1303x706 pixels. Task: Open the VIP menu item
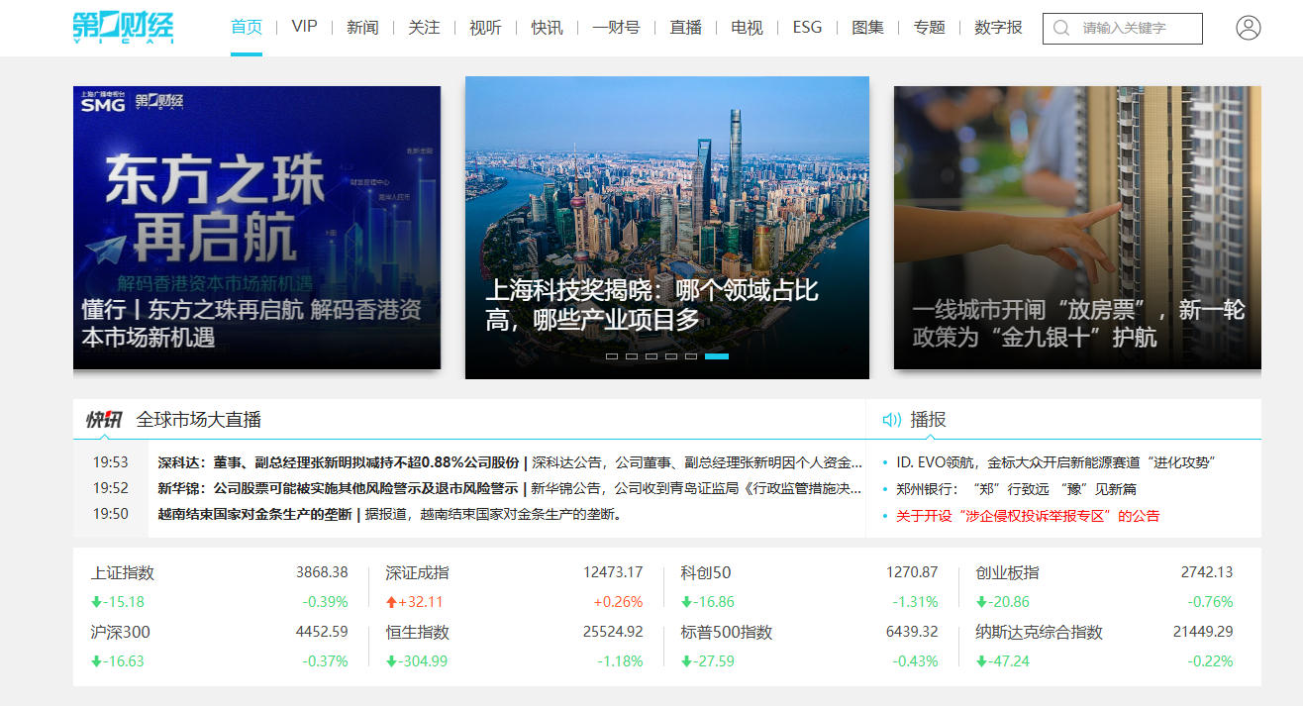(x=305, y=27)
